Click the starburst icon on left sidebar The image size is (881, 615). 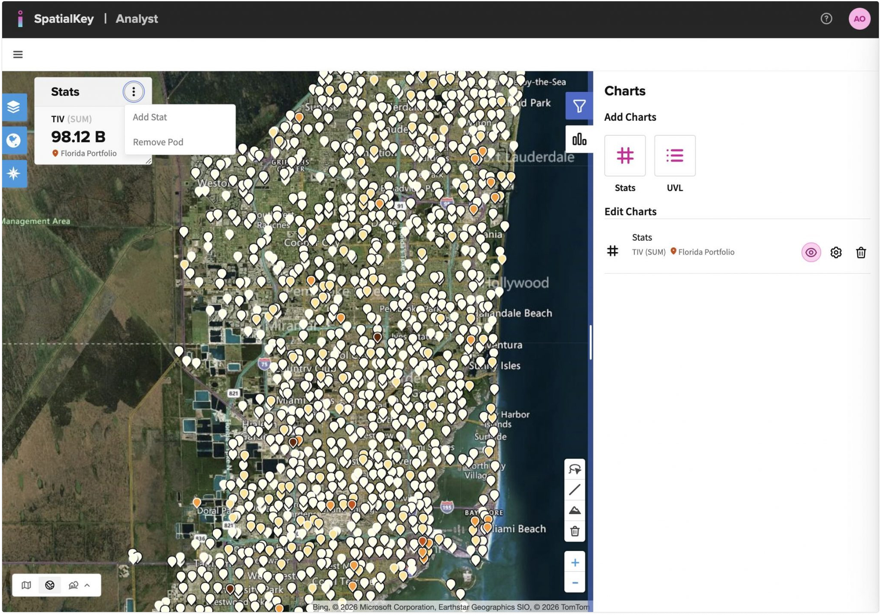point(14,174)
